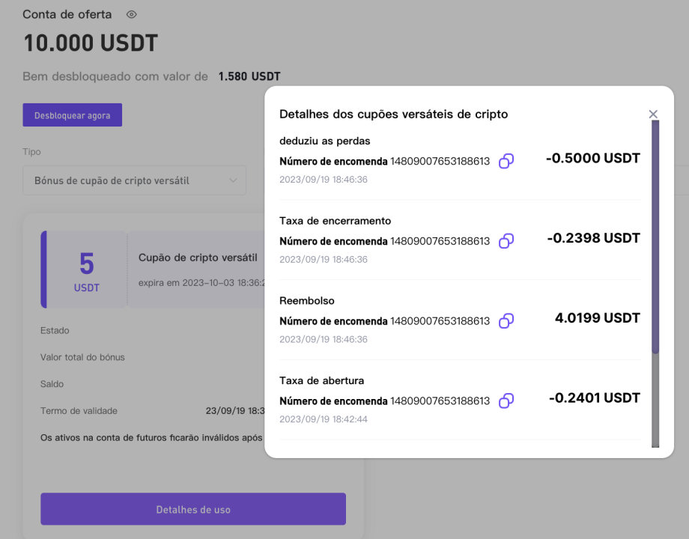Expand the Tipo selector chevron arrow
689x539 pixels.
click(x=234, y=180)
